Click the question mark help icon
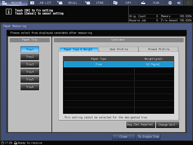The width and height of the screenshot is (193, 145). coord(188,3)
